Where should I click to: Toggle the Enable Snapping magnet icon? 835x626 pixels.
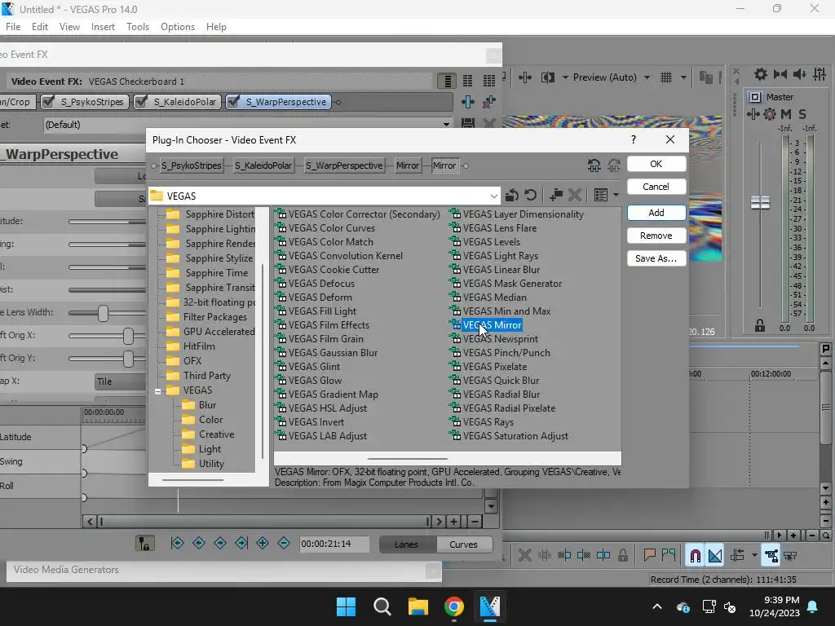coord(695,556)
